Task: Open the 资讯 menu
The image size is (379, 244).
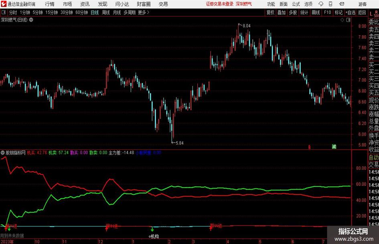Action: point(85,4)
